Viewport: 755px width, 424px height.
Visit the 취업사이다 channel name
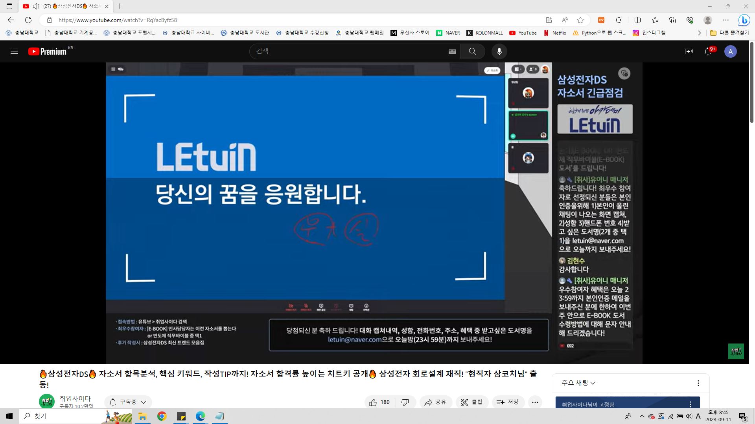click(x=75, y=398)
